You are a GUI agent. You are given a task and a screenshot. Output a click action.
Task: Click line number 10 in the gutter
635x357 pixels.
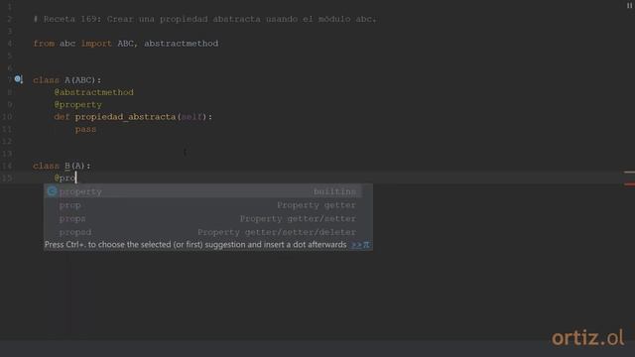pyautogui.click(x=7, y=117)
